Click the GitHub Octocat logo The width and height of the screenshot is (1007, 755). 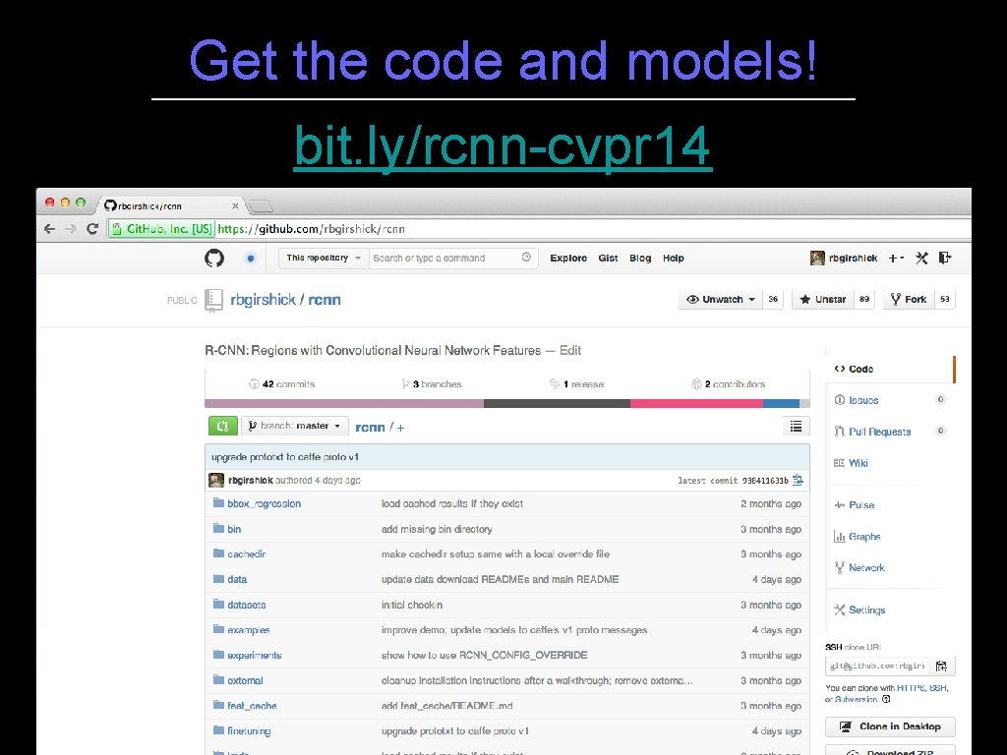pyautogui.click(x=214, y=258)
